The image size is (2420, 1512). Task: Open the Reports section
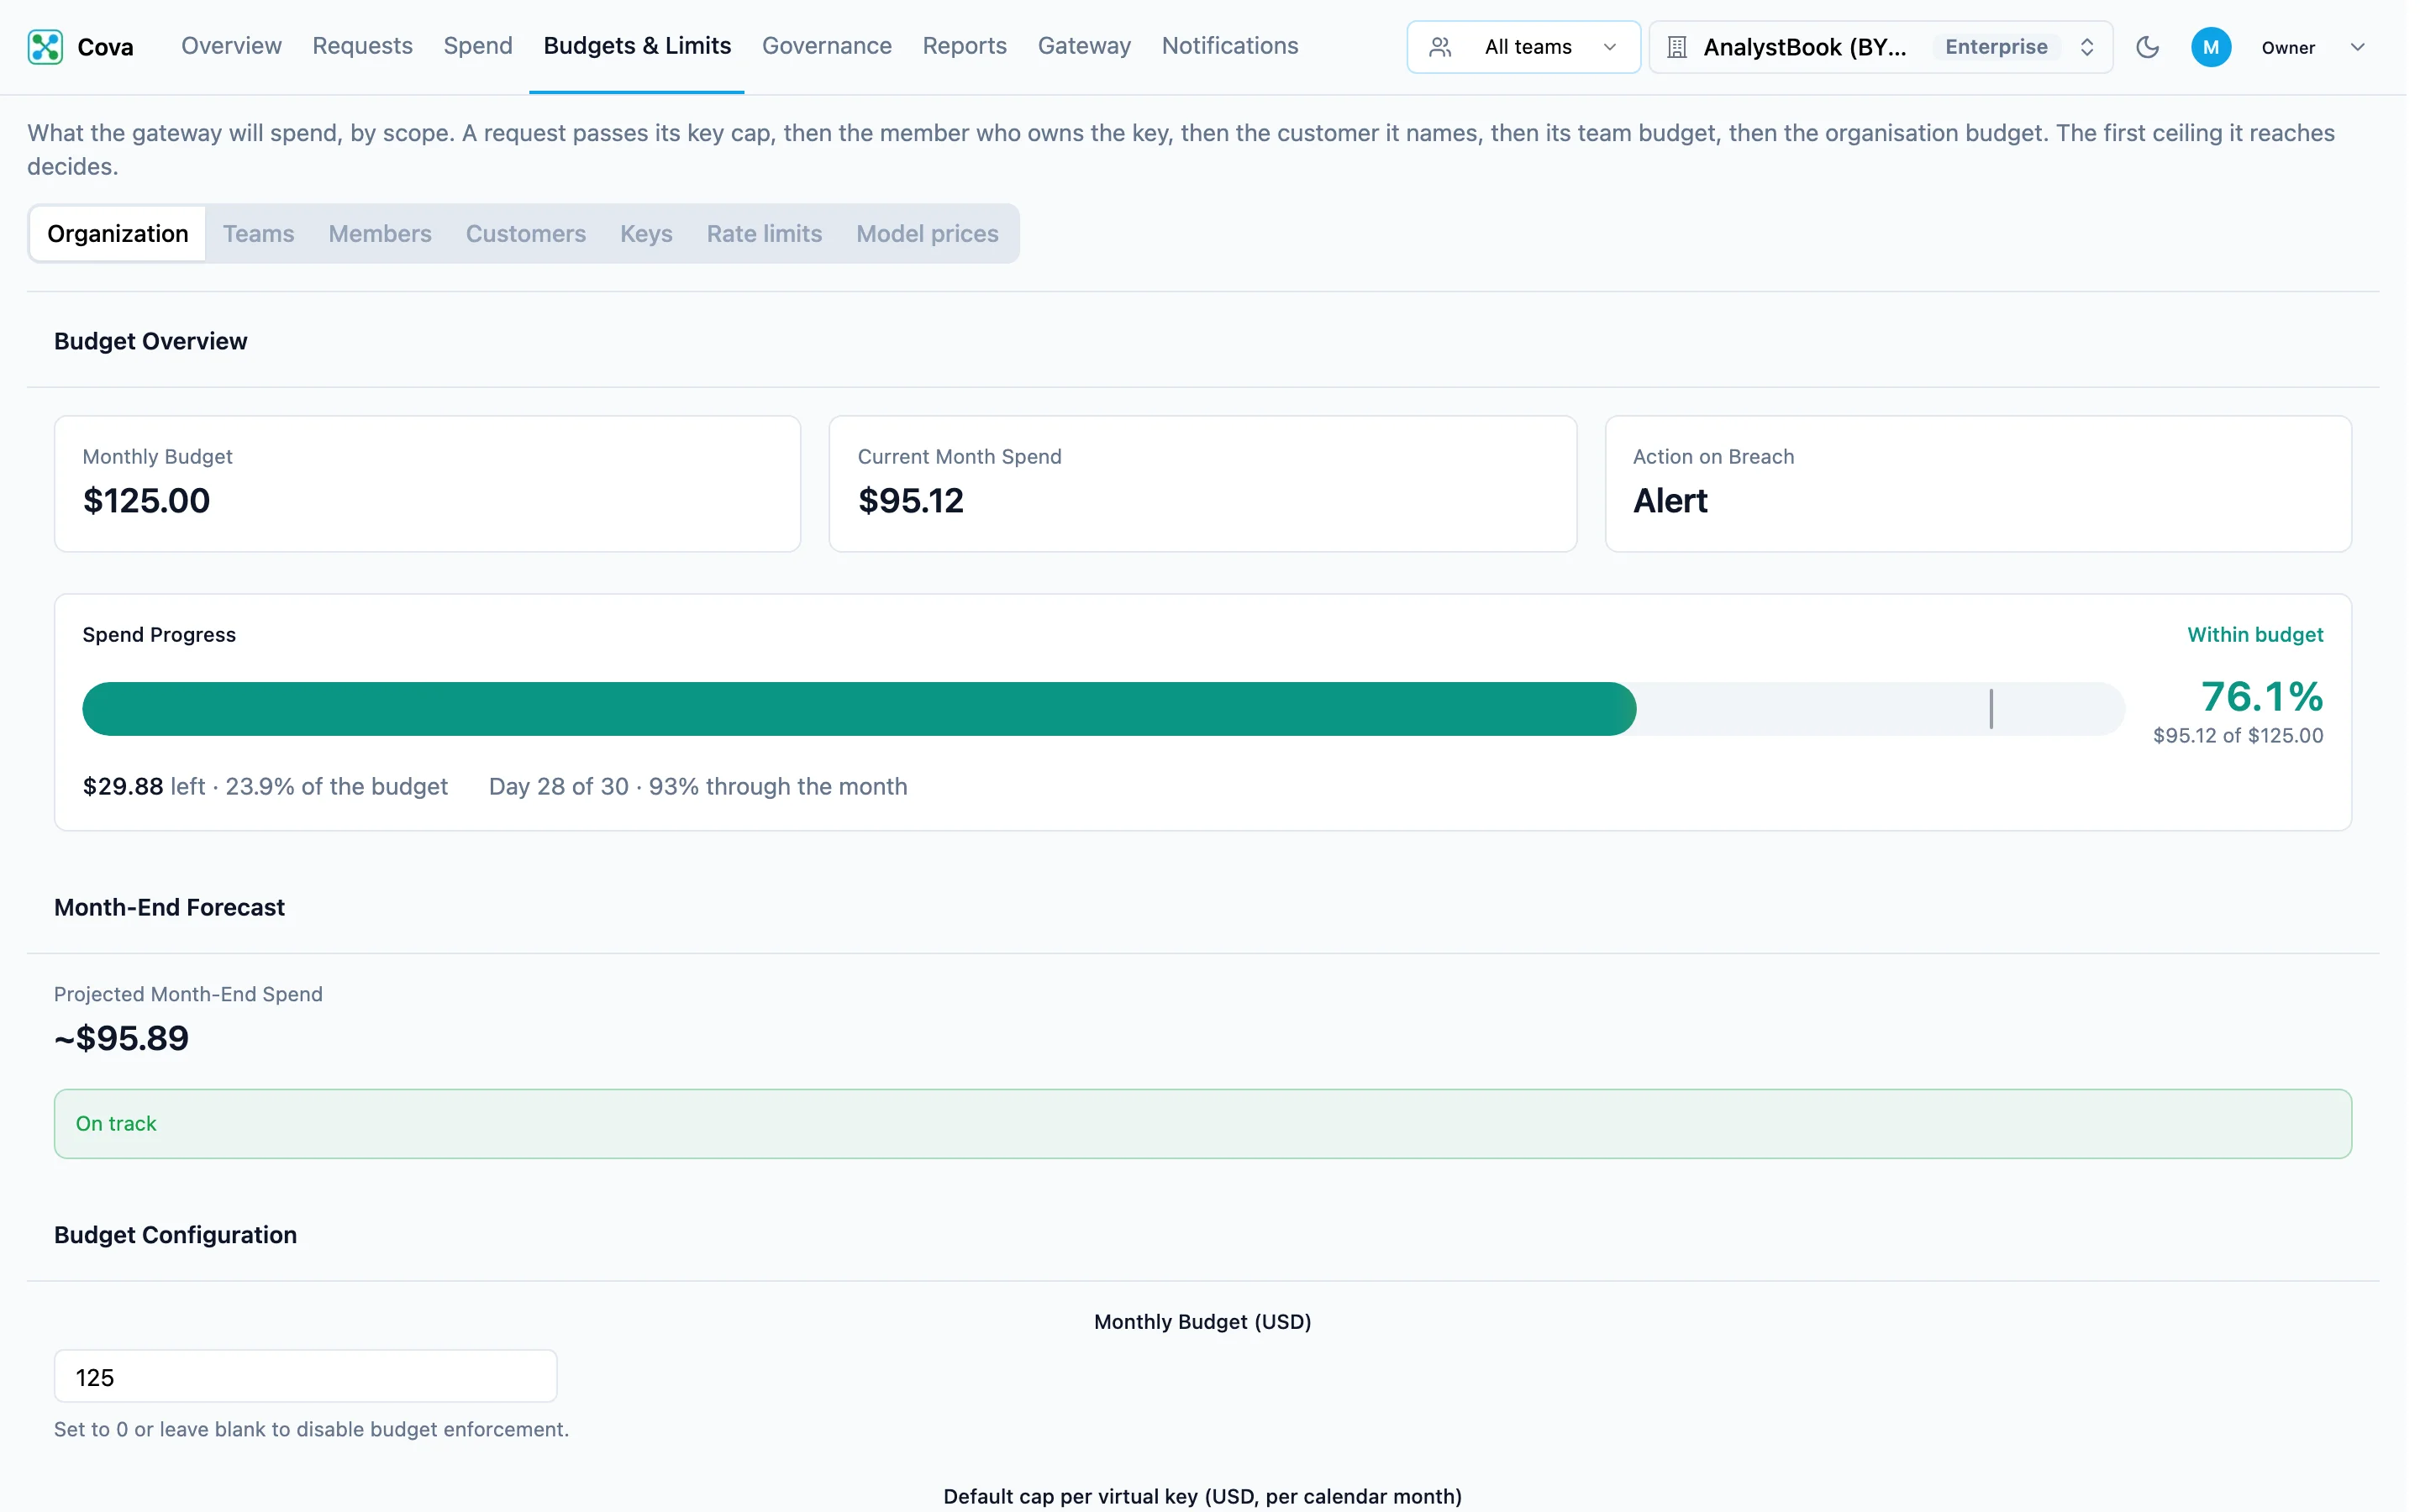pos(964,46)
